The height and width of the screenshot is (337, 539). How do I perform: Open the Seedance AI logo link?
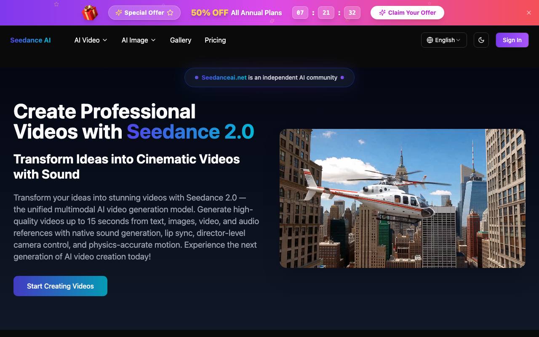[30, 40]
